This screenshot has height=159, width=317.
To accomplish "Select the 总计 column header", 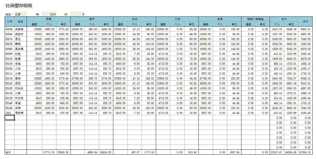I will pos(305,21).
